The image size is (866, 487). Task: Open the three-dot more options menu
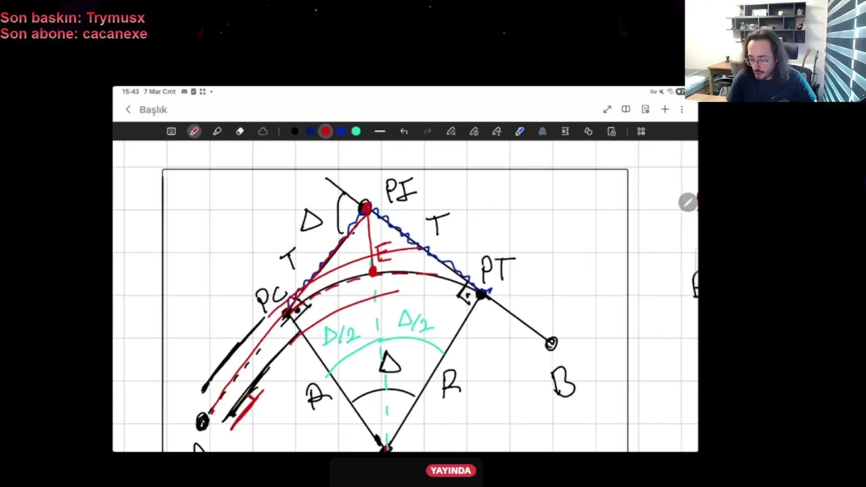click(x=682, y=110)
